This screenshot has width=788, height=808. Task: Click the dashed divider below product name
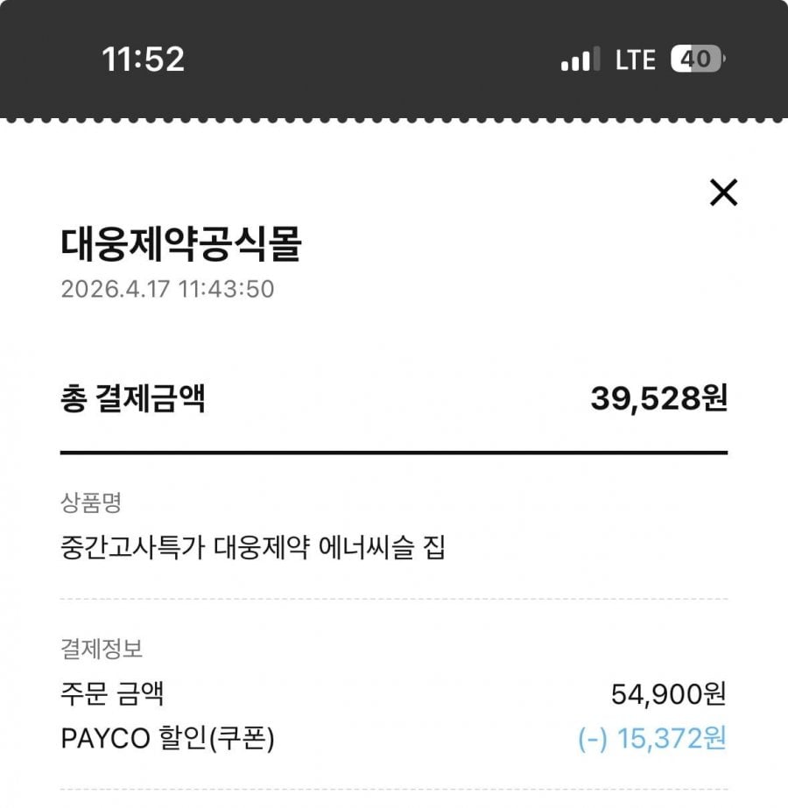point(394,600)
